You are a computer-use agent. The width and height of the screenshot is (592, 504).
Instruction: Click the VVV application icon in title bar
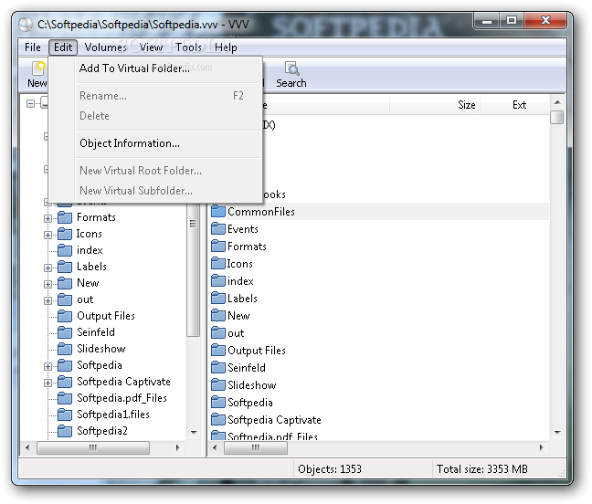coord(26,25)
